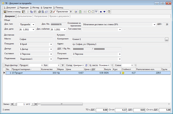
Task: Switch to the Допълнителни tab
Action: [24, 16]
